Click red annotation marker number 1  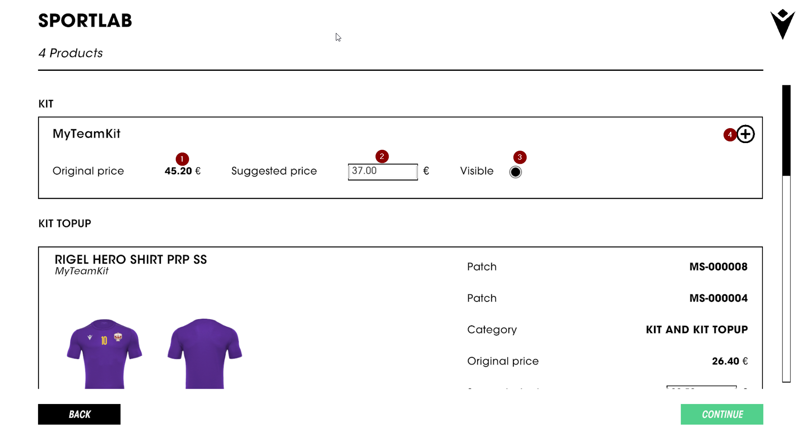pyautogui.click(x=182, y=159)
